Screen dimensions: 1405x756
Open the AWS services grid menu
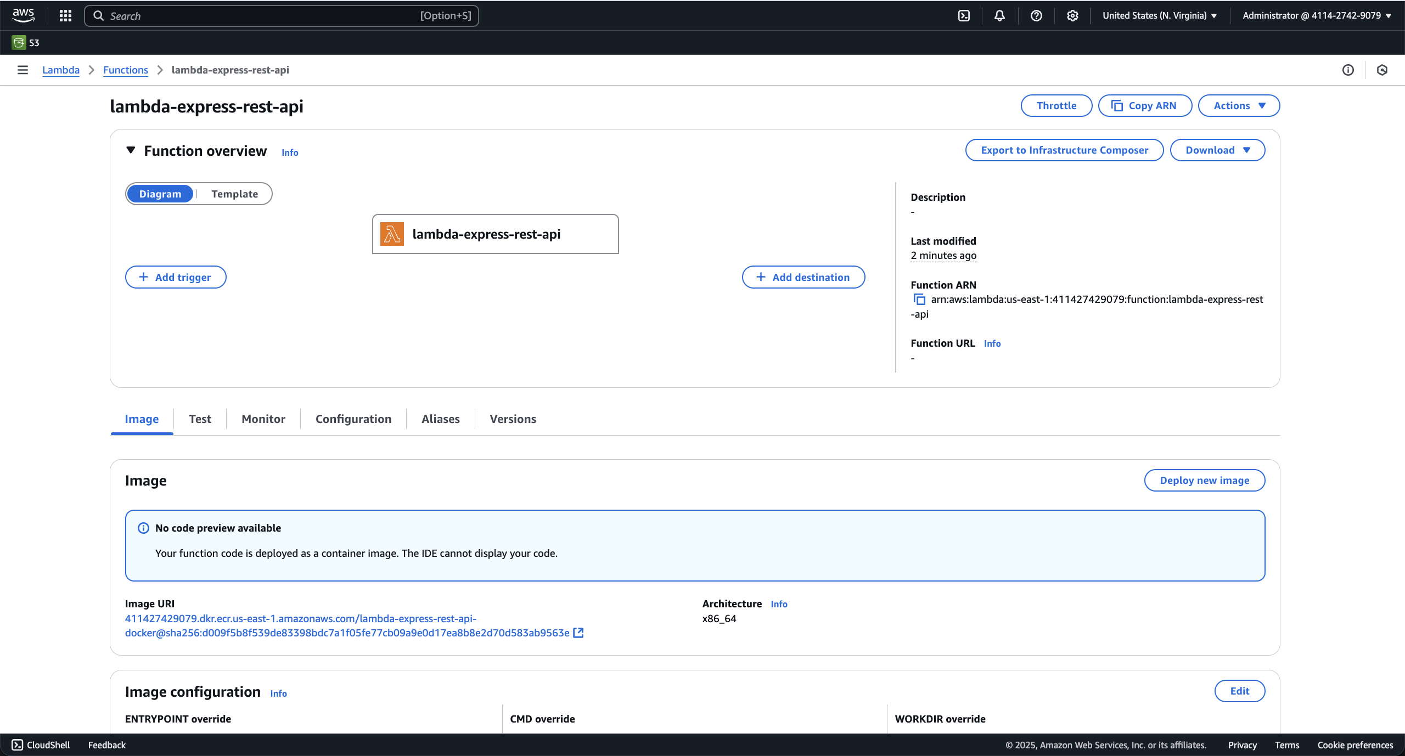pyautogui.click(x=65, y=15)
